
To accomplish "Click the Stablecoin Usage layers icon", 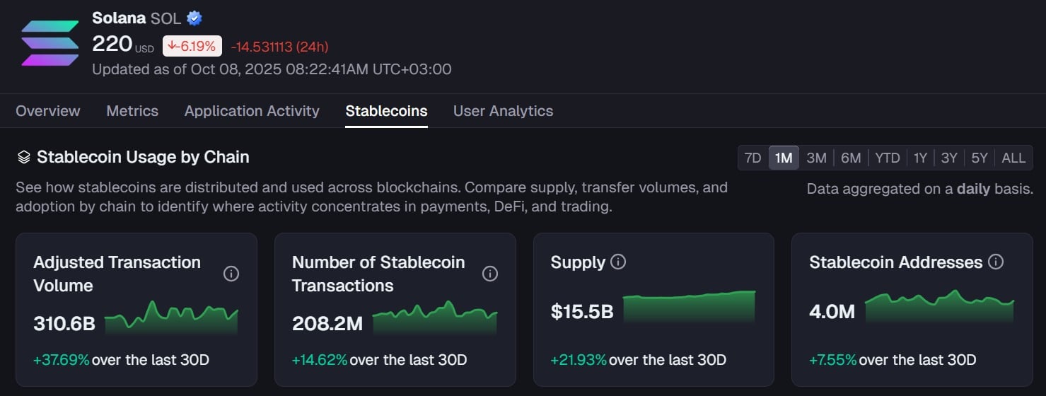I will 24,157.
